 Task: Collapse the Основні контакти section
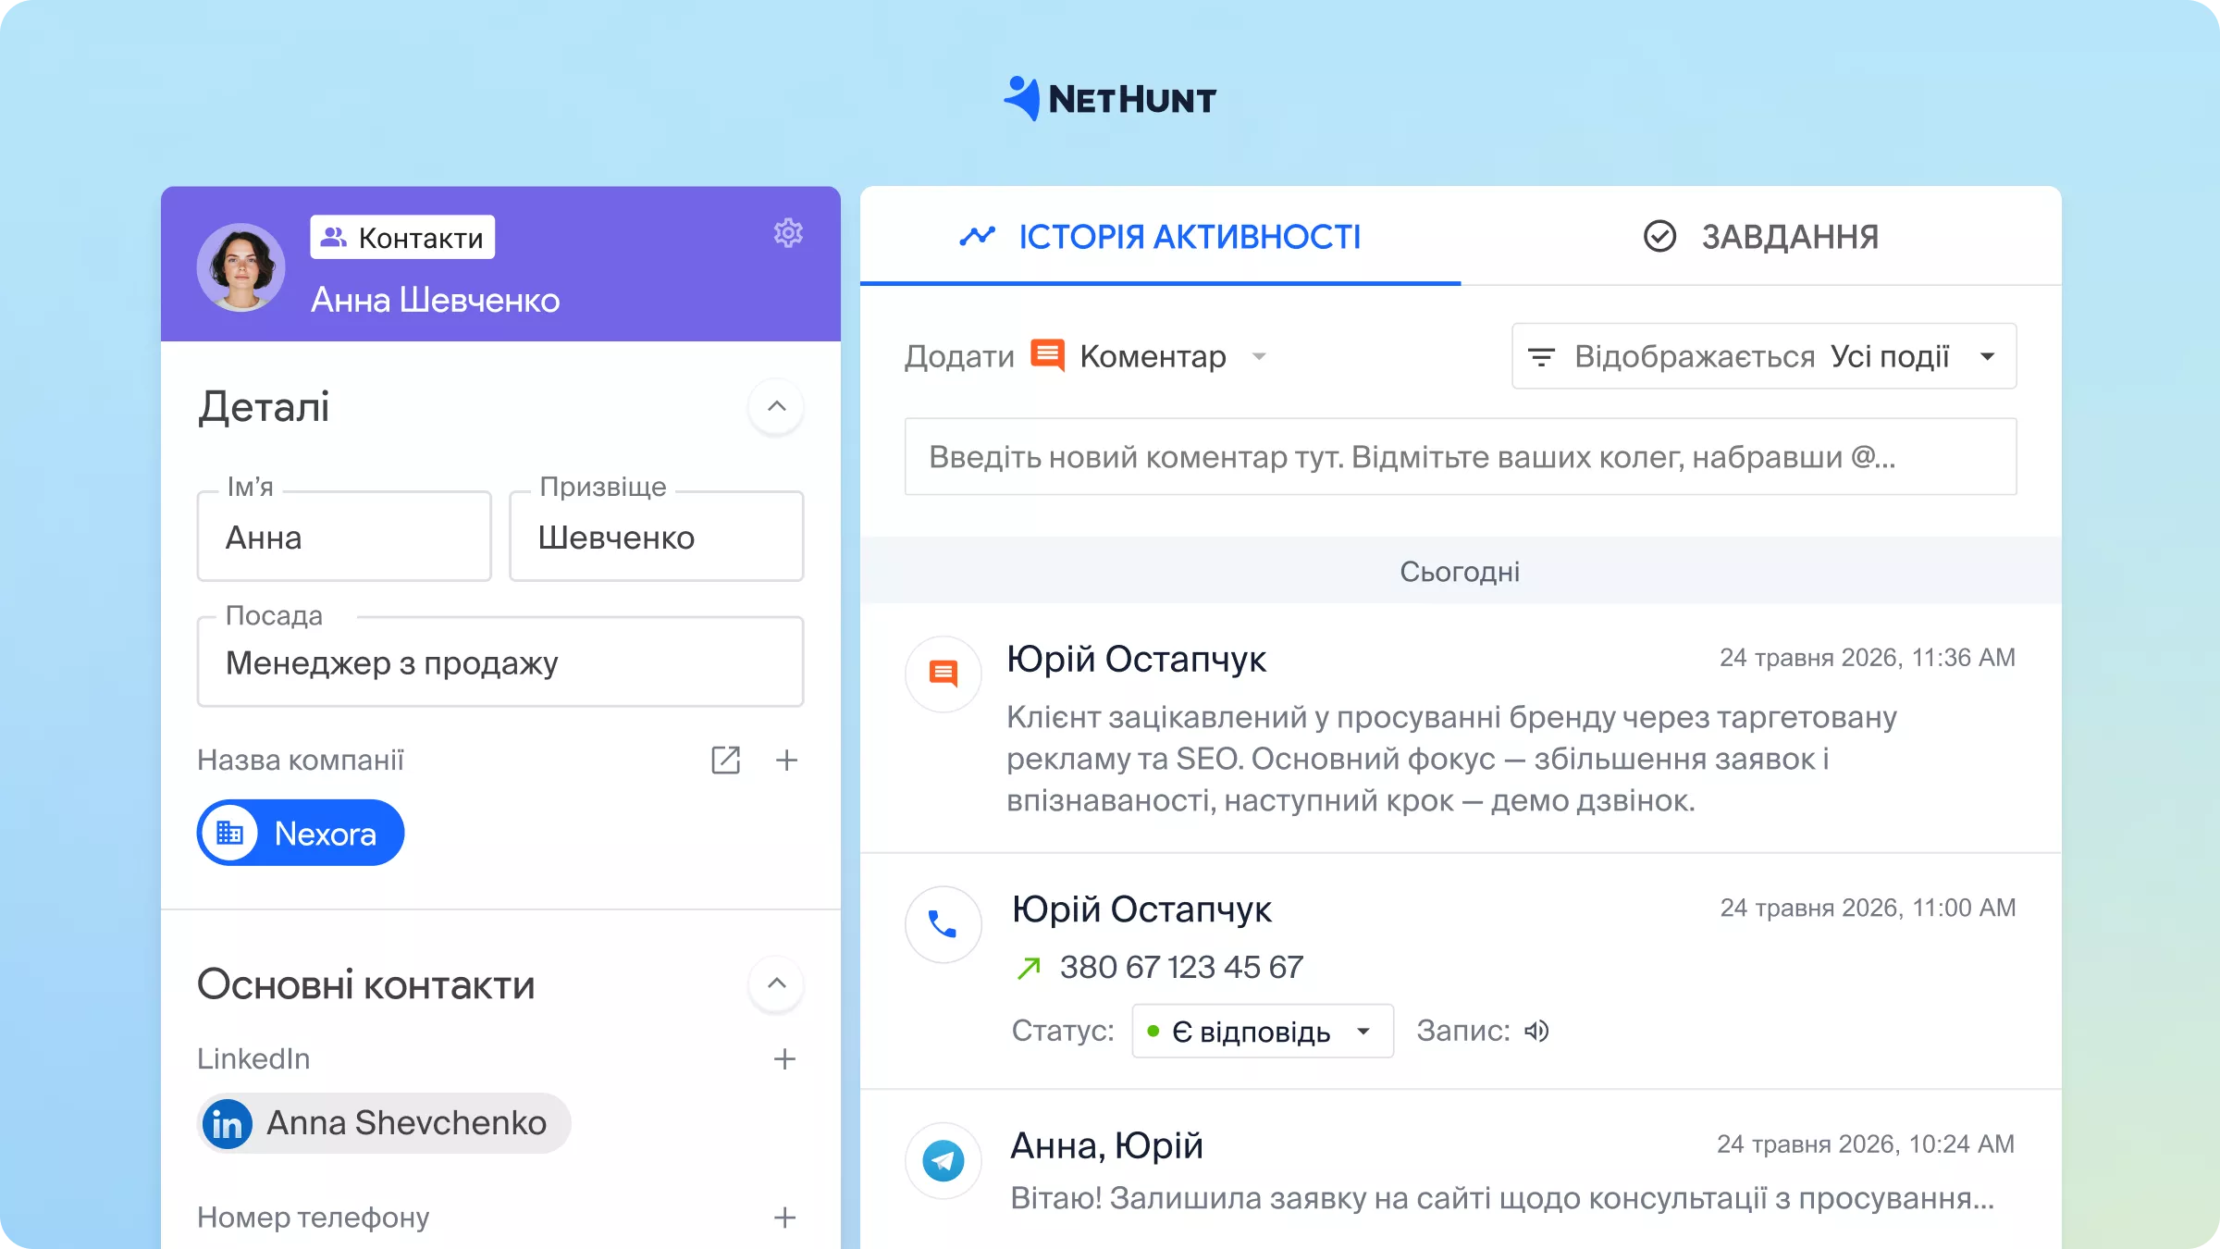coord(777,983)
